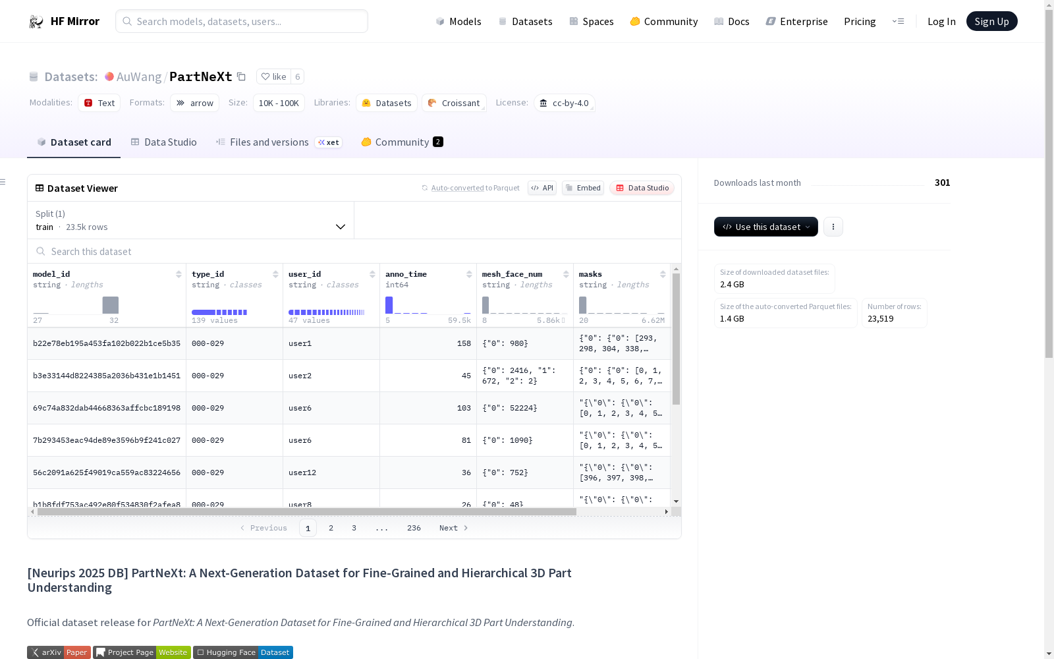This screenshot has width=1054, height=659.
Task: Open Spaces in the top navigation
Action: [x=592, y=22]
